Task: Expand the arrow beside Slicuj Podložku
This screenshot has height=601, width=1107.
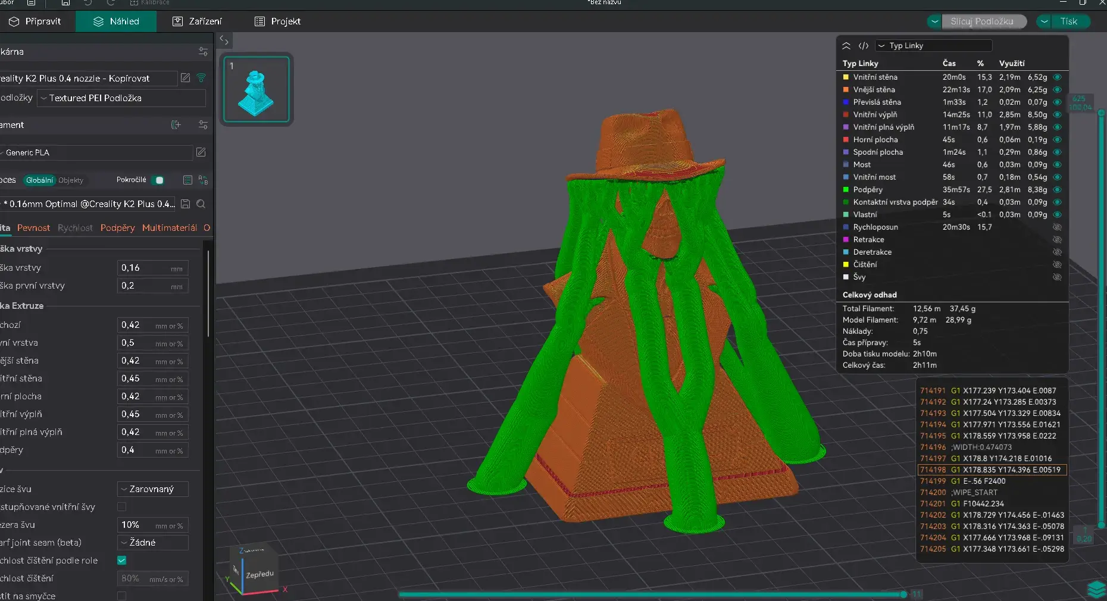Action: point(934,21)
